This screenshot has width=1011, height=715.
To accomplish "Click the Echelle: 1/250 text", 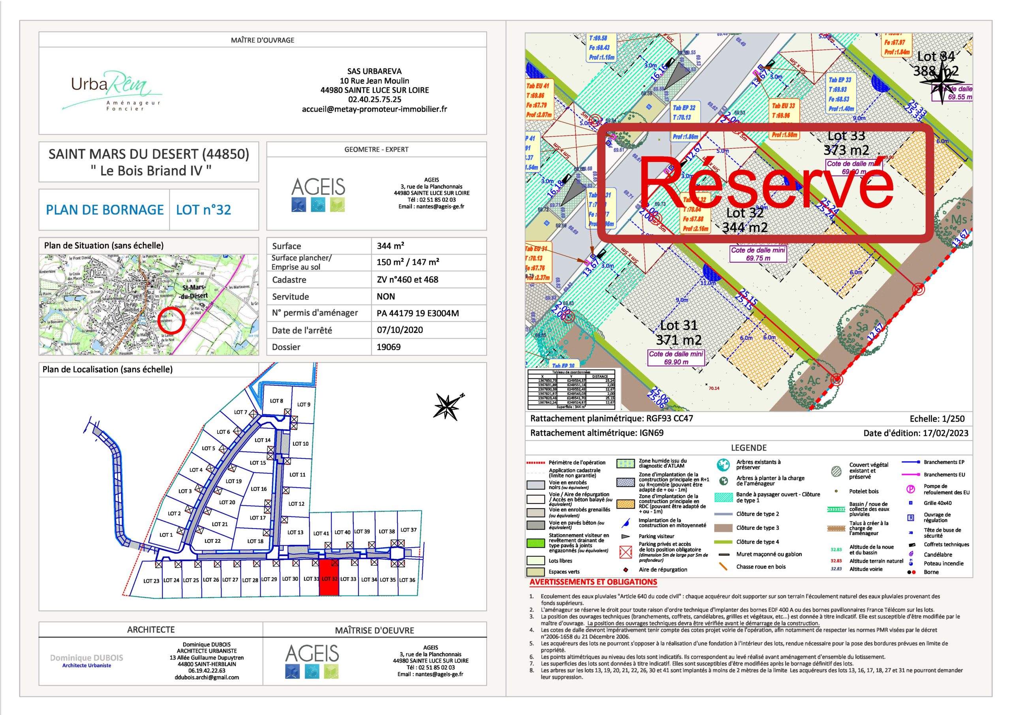I will click(x=939, y=419).
